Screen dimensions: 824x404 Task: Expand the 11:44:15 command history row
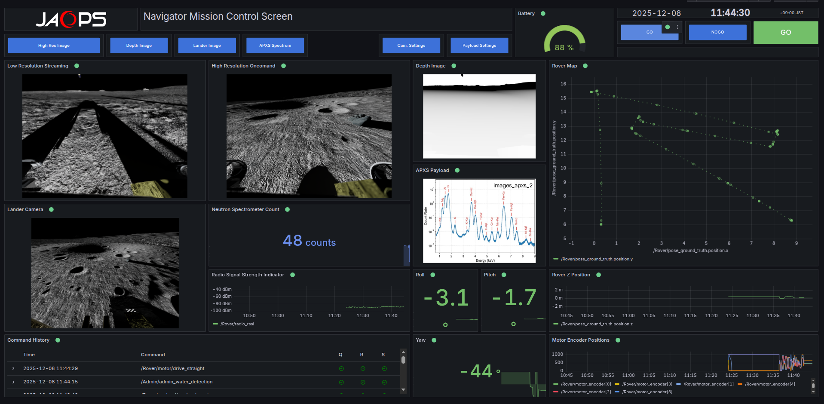coord(13,382)
